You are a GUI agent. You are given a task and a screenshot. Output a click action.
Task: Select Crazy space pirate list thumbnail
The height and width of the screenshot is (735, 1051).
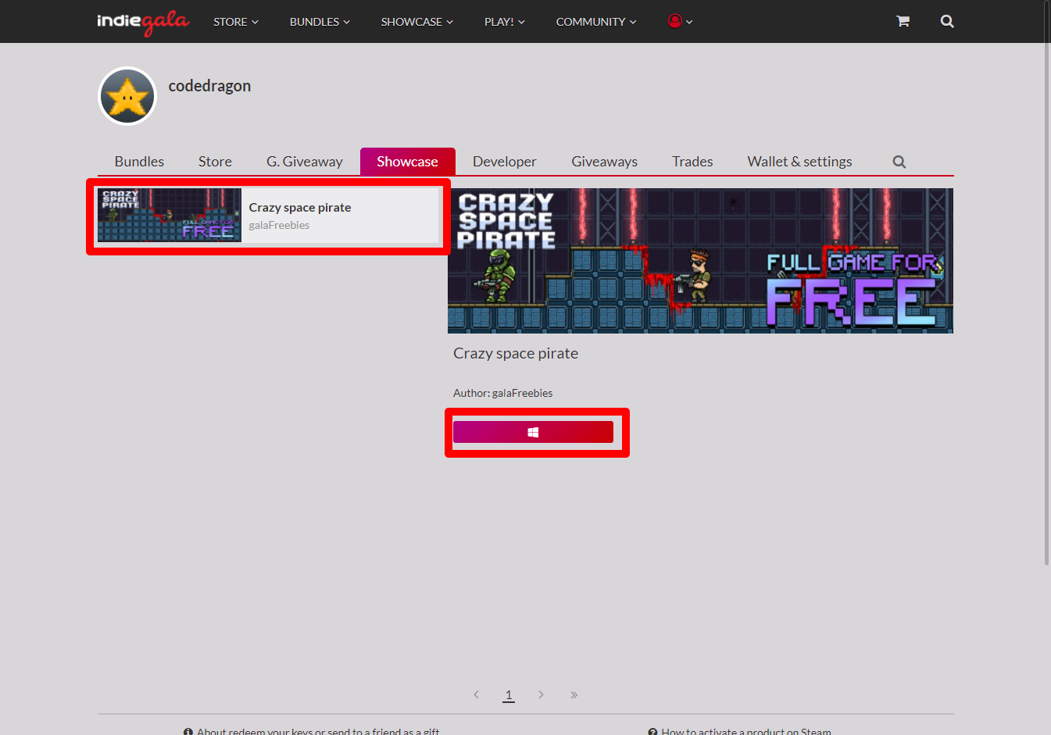[170, 215]
